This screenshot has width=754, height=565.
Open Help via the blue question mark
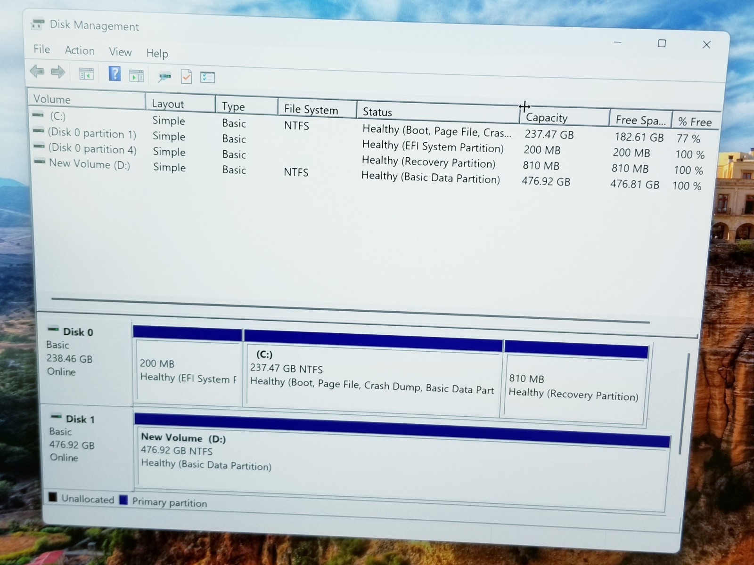click(115, 74)
